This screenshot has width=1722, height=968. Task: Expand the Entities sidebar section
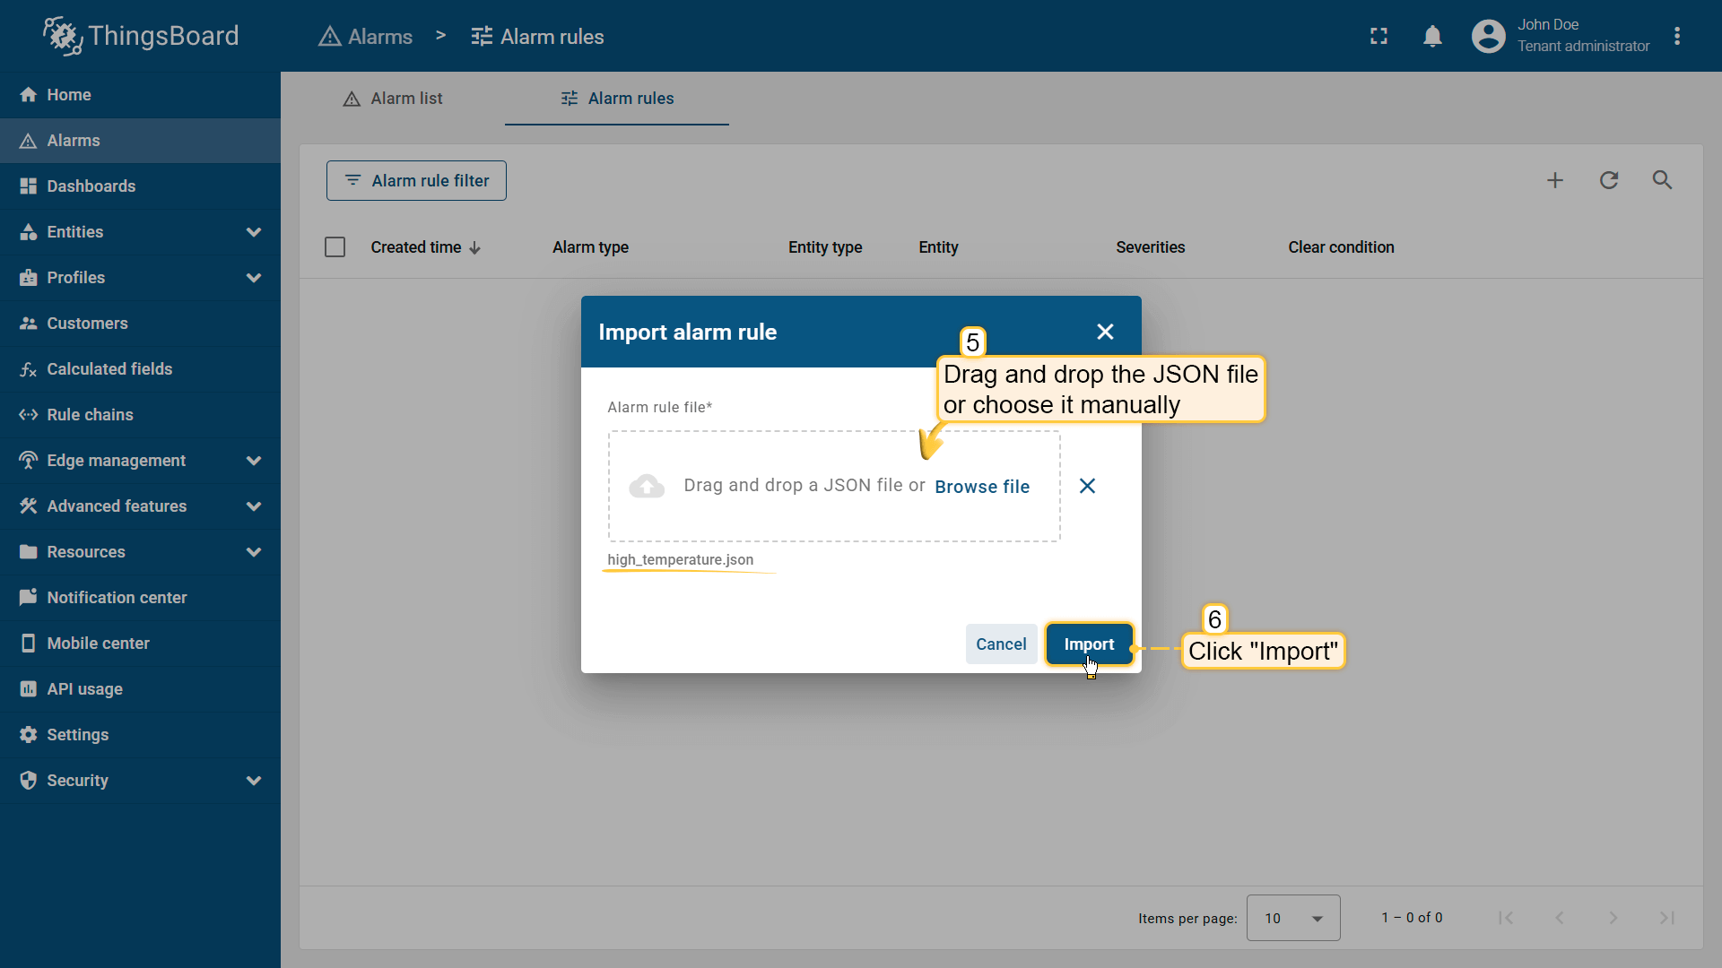pyautogui.click(x=254, y=232)
